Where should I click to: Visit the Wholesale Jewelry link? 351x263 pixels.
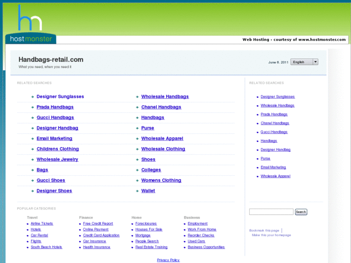point(57,160)
